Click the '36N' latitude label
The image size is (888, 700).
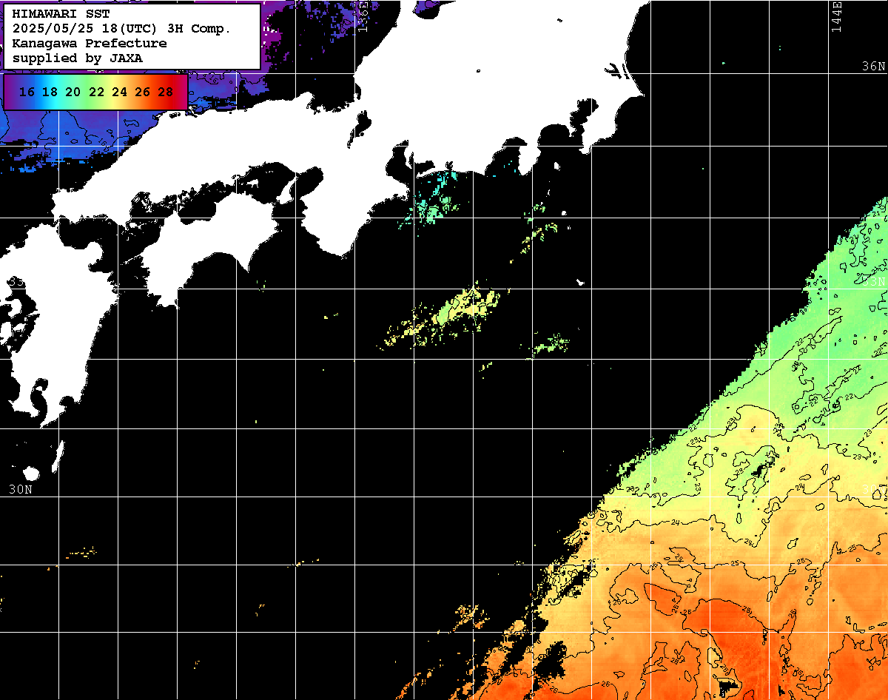(x=873, y=66)
